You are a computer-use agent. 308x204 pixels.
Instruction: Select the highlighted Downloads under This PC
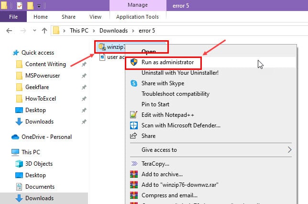(x=44, y=198)
